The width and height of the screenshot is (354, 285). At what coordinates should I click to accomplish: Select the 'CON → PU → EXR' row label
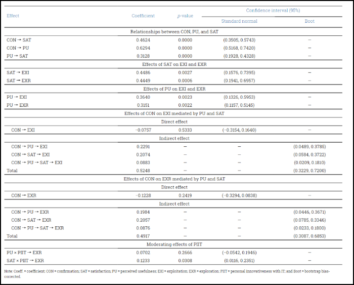pos(30,212)
